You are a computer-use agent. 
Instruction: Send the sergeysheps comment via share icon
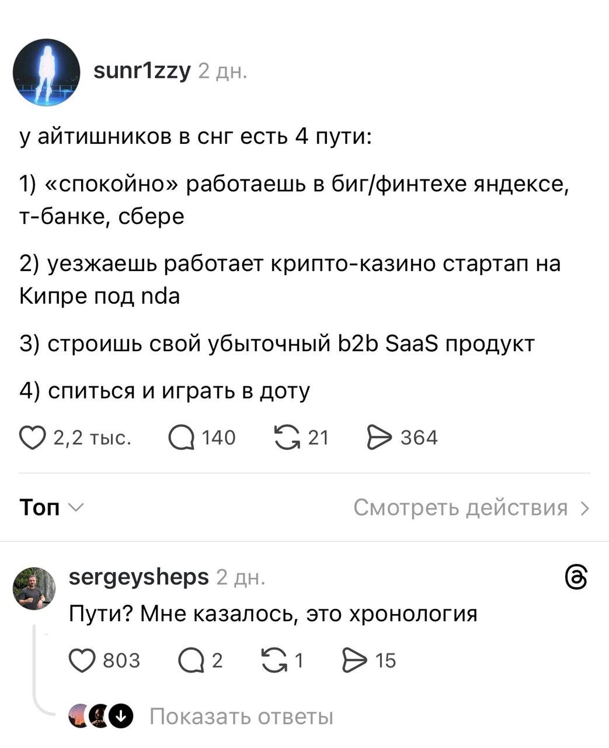coord(353,660)
